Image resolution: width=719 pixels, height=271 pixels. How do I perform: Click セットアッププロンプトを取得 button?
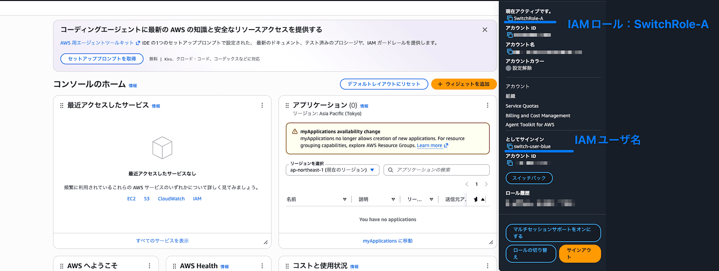102,59
